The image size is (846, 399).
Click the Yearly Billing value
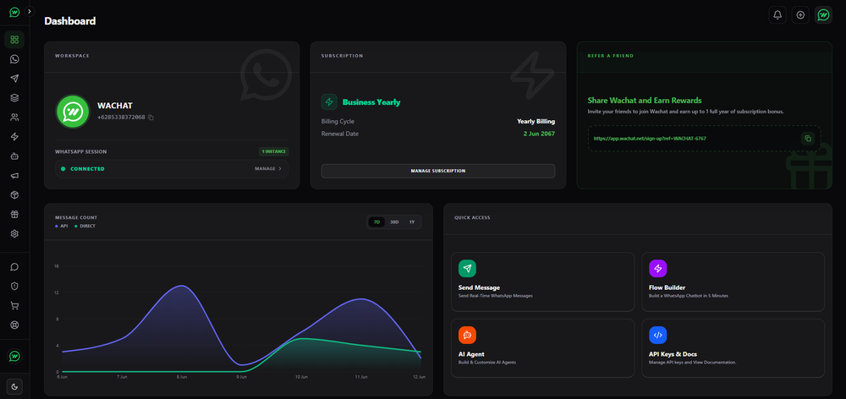click(x=536, y=122)
